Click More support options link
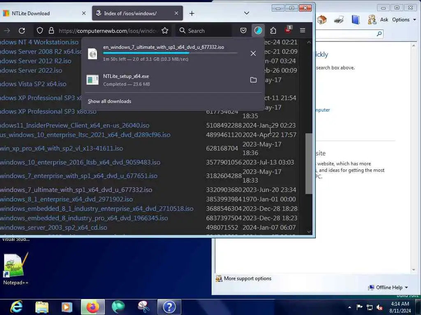Viewport: 421px width, 315px height. 248,278
